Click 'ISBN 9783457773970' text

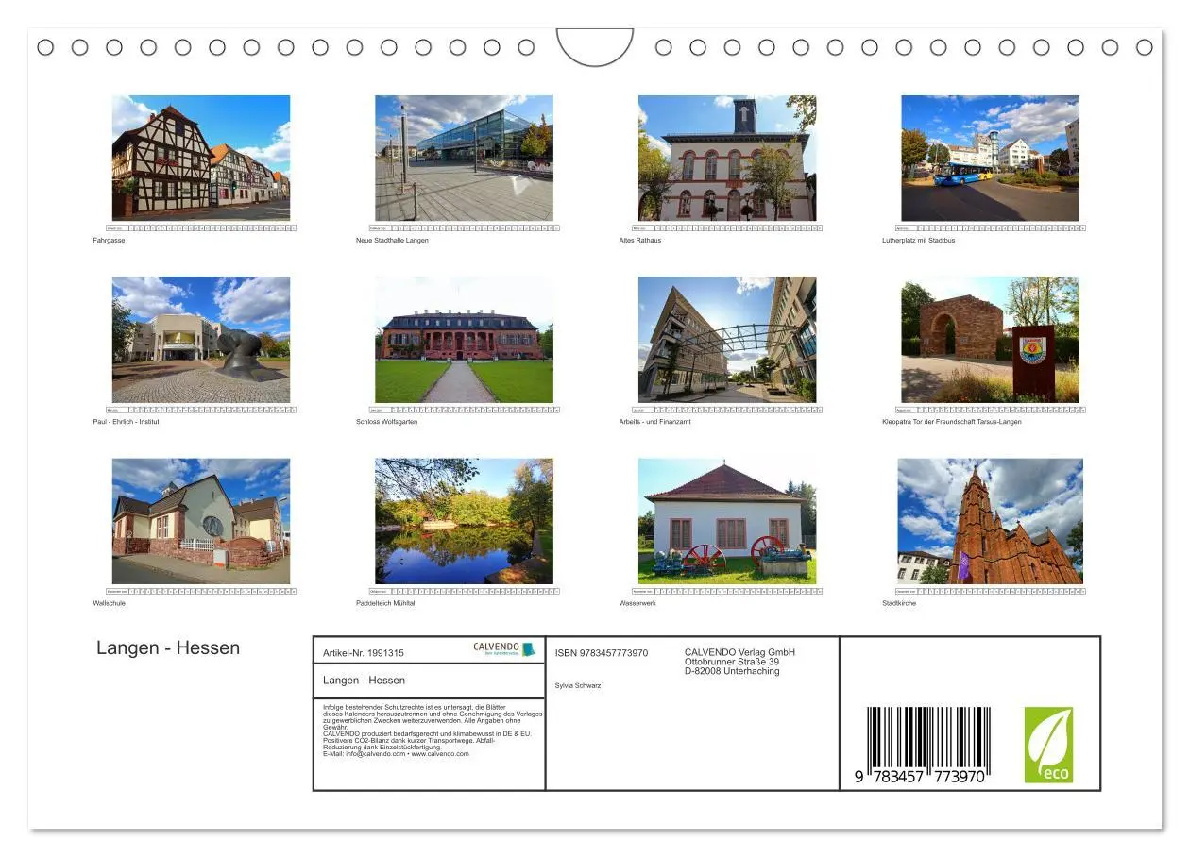(x=602, y=653)
